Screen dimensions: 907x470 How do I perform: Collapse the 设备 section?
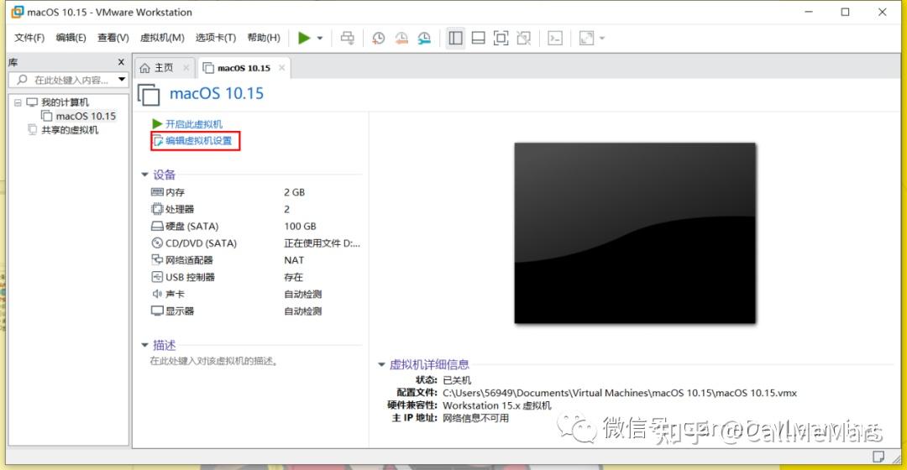(144, 174)
